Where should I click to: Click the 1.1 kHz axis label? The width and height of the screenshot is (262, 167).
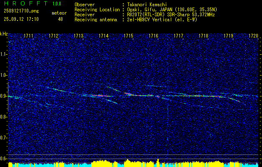click(4, 54)
